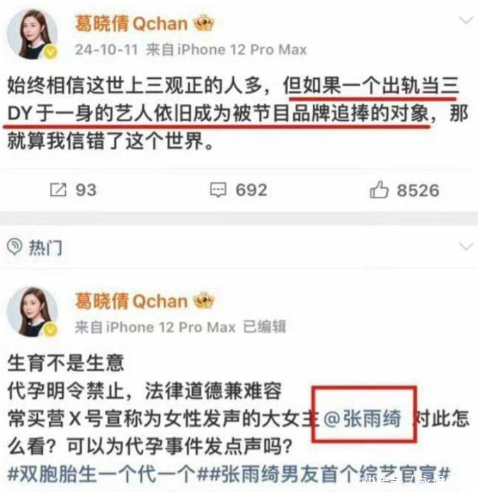The width and height of the screenshot is (478, 492).
Task: Click the comment count 692
Action: coord(251,190)
